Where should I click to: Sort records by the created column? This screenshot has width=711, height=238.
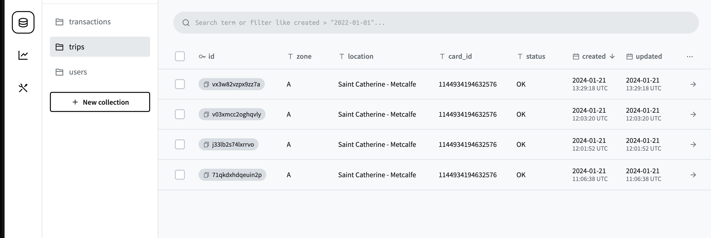pyautogui.click(x=594, y=56)
